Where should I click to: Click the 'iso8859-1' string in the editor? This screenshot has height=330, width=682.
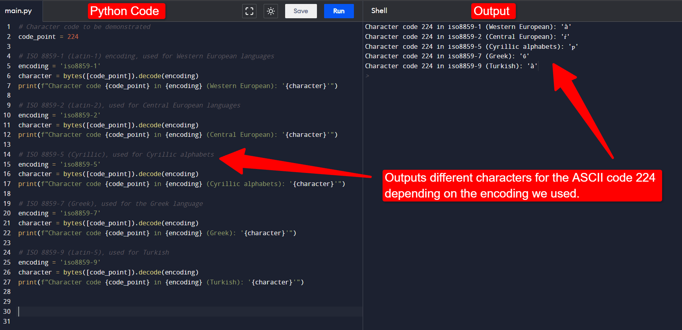coord(80,66)
